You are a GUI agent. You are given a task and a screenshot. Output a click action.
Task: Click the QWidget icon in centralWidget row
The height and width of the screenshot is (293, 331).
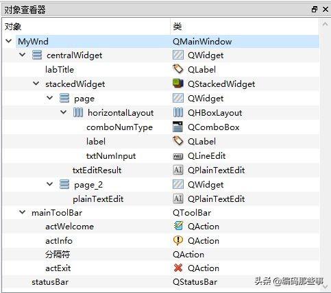178,55
